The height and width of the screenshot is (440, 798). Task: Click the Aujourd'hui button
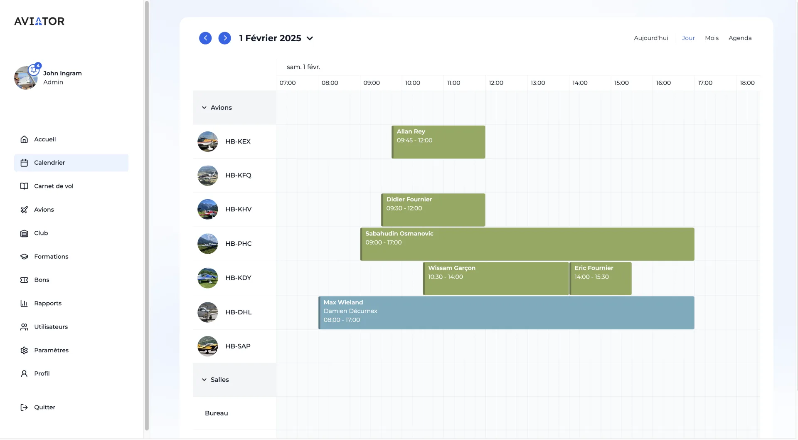click(651, 38)
